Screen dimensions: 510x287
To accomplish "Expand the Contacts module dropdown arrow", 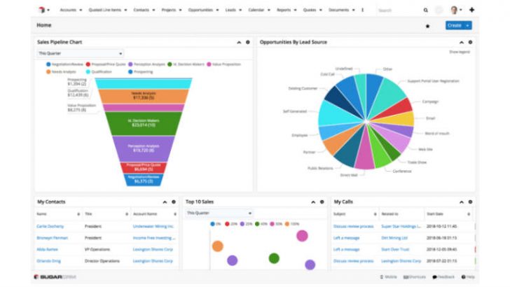I will pyautogui.click(x=153, y=10).
